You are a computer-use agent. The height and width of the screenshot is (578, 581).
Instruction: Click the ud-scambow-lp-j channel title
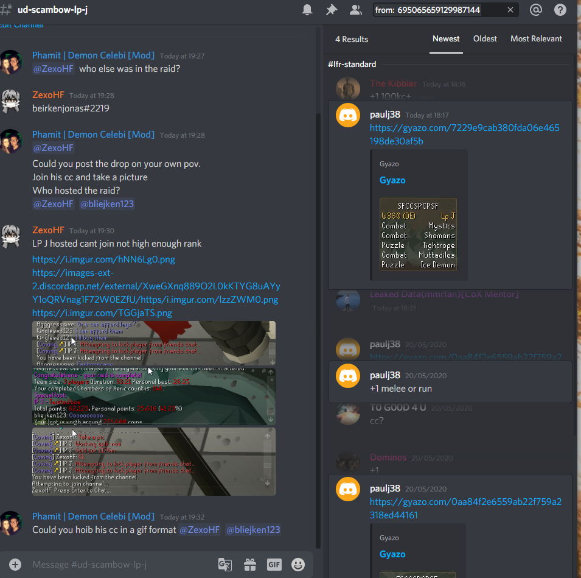pyautogui.click(x=52, y=10)
